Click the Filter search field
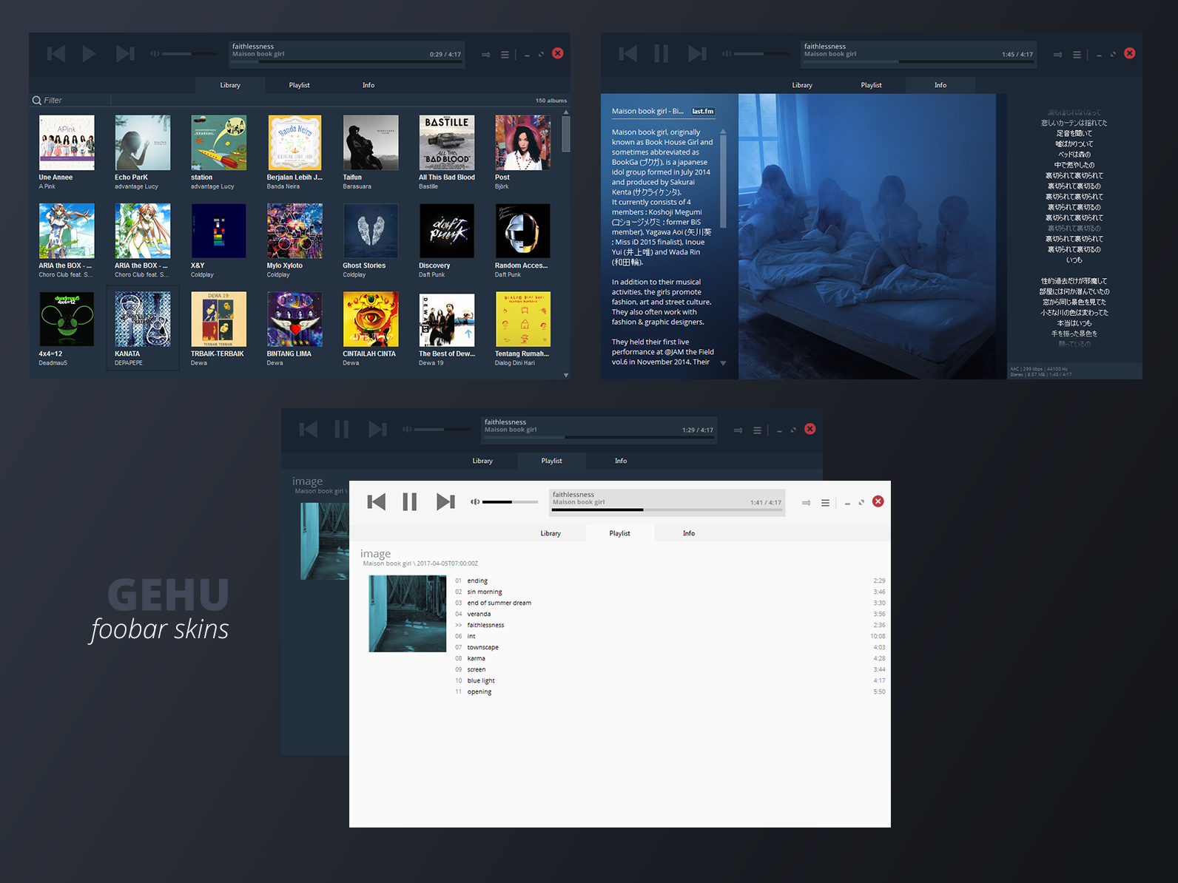1178x883 pixels. tap(70, 101)
